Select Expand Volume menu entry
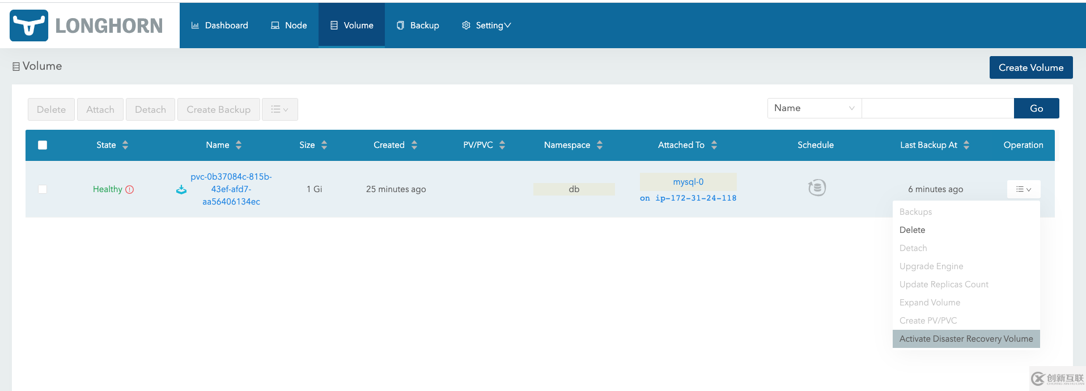Viewport: 1086px width, 391px height. (966, 303)
